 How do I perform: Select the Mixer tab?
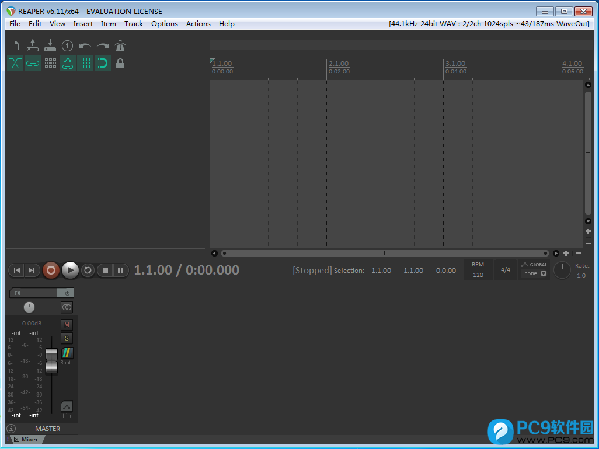click(29, 440)
